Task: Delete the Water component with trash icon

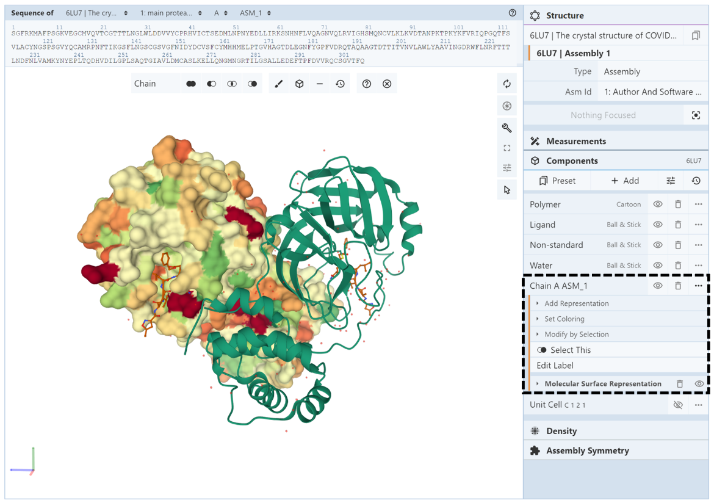Action: pyautogui.click(x=678, y=266)
